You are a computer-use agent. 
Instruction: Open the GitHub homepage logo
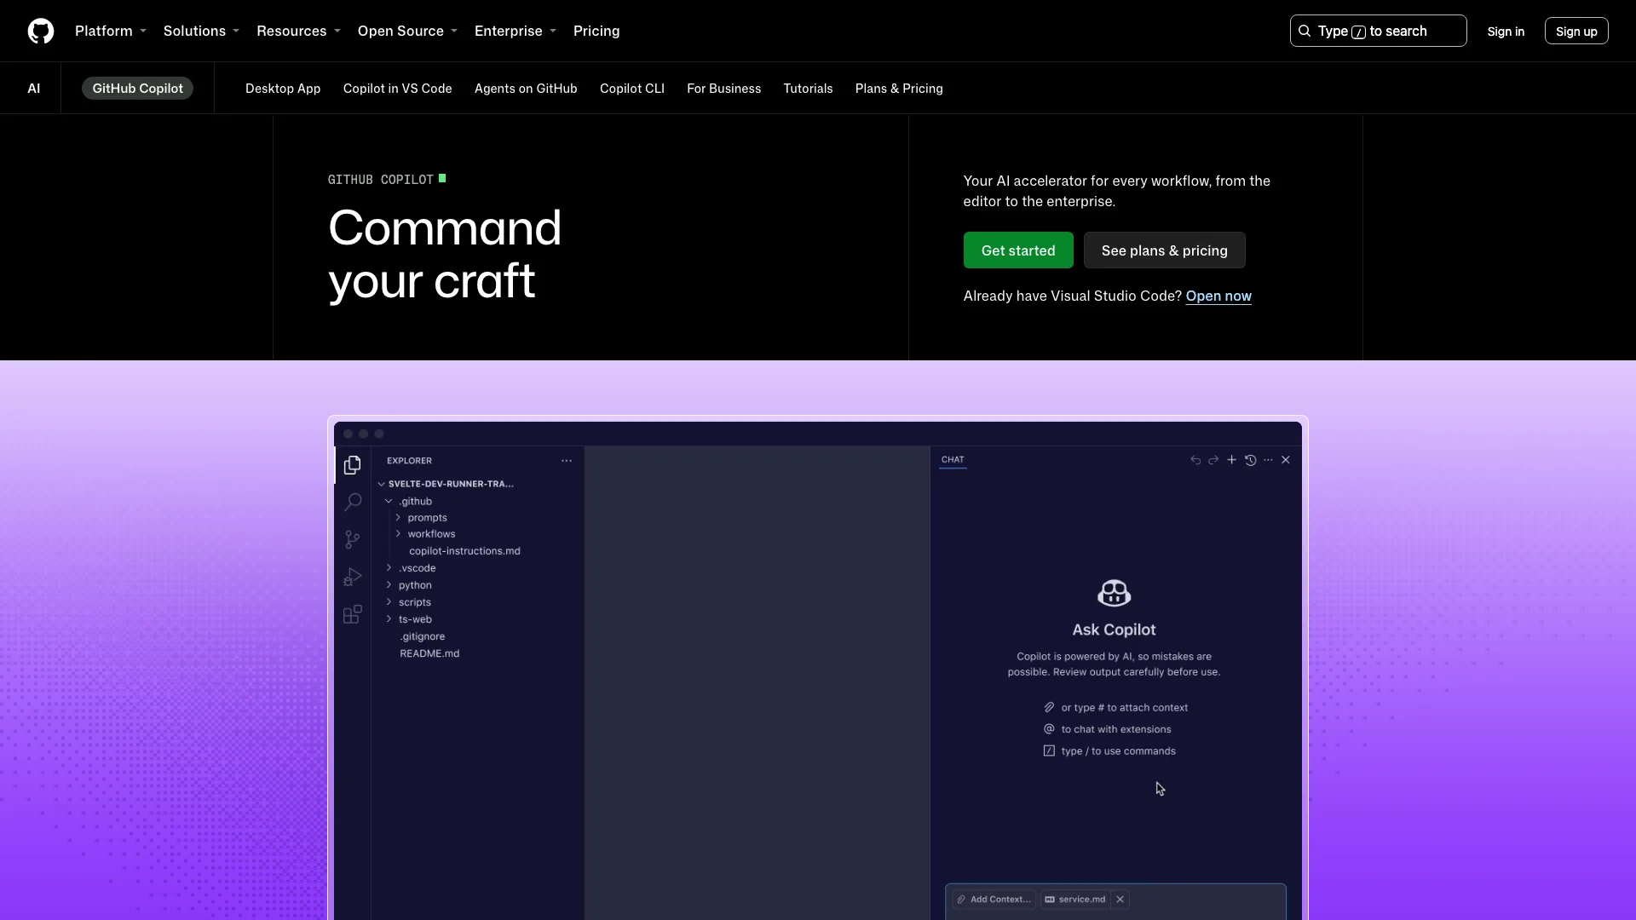41,32
